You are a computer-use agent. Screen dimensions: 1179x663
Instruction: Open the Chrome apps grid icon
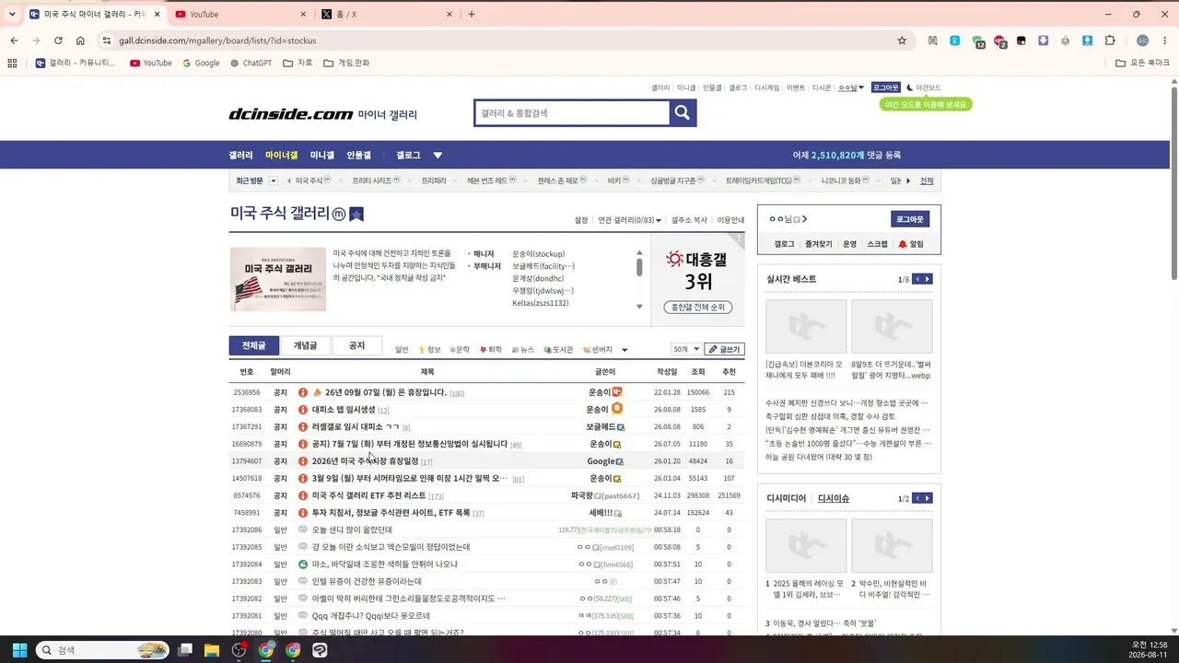[x=12, y=64]
